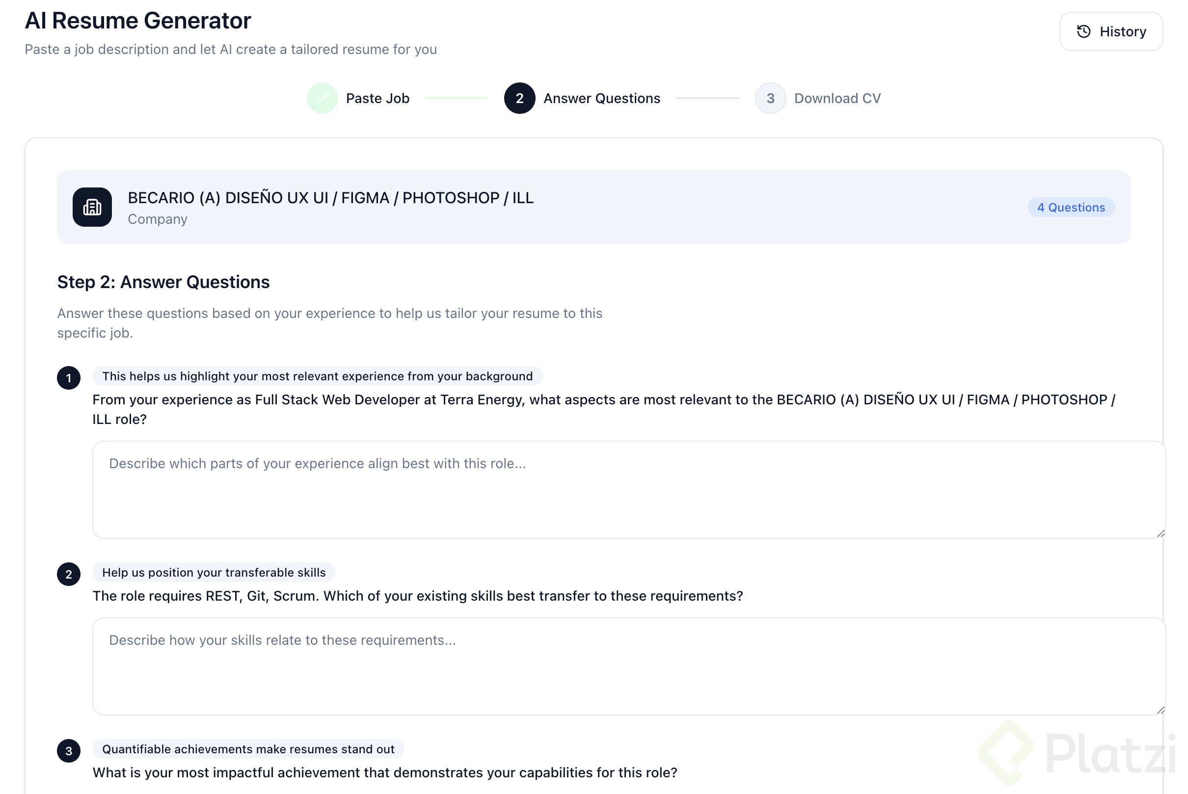Image resolution: width=1188 pixels, height=794 pixels.
Task: Click the question 3 number badge
Action: pyautogui.click(x=68, y=751)
